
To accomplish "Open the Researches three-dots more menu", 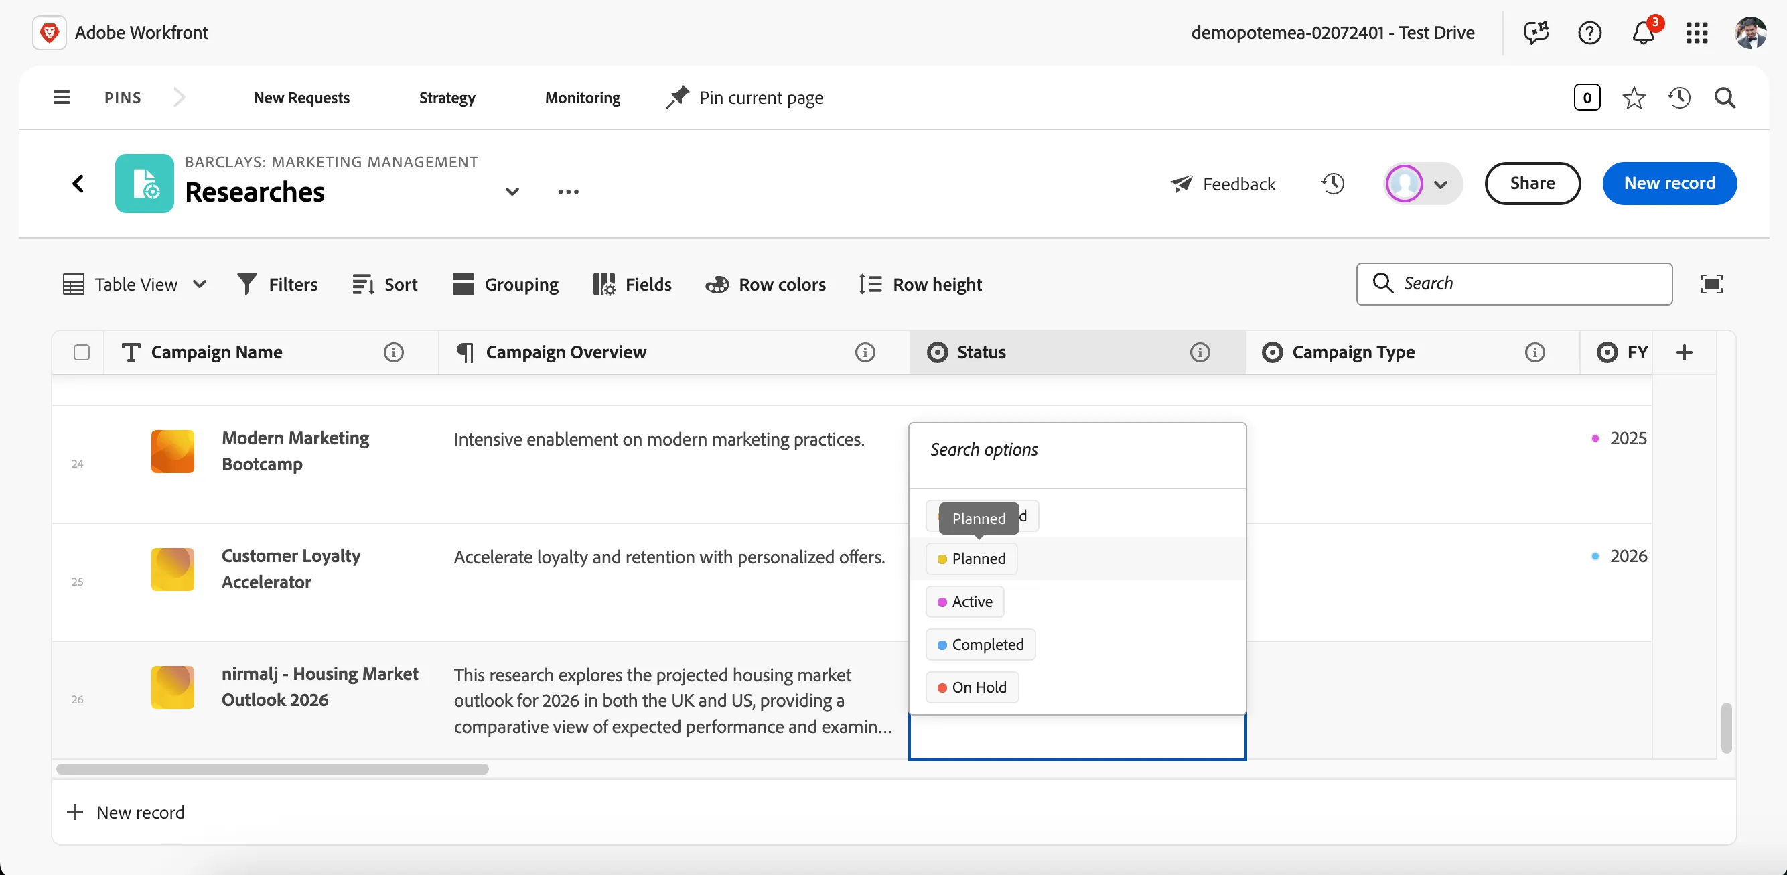I will coord(568,192).
